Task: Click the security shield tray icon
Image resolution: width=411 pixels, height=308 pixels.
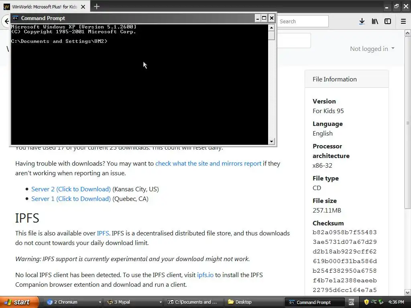Action: pyautogui.click(x=366, y=302)
